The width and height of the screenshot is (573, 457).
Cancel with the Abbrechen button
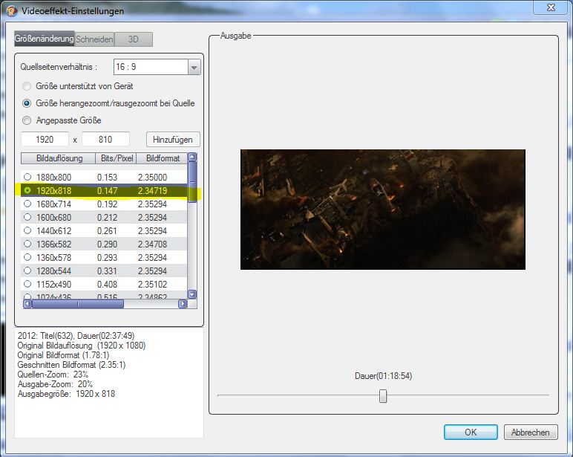pos(531,432)
